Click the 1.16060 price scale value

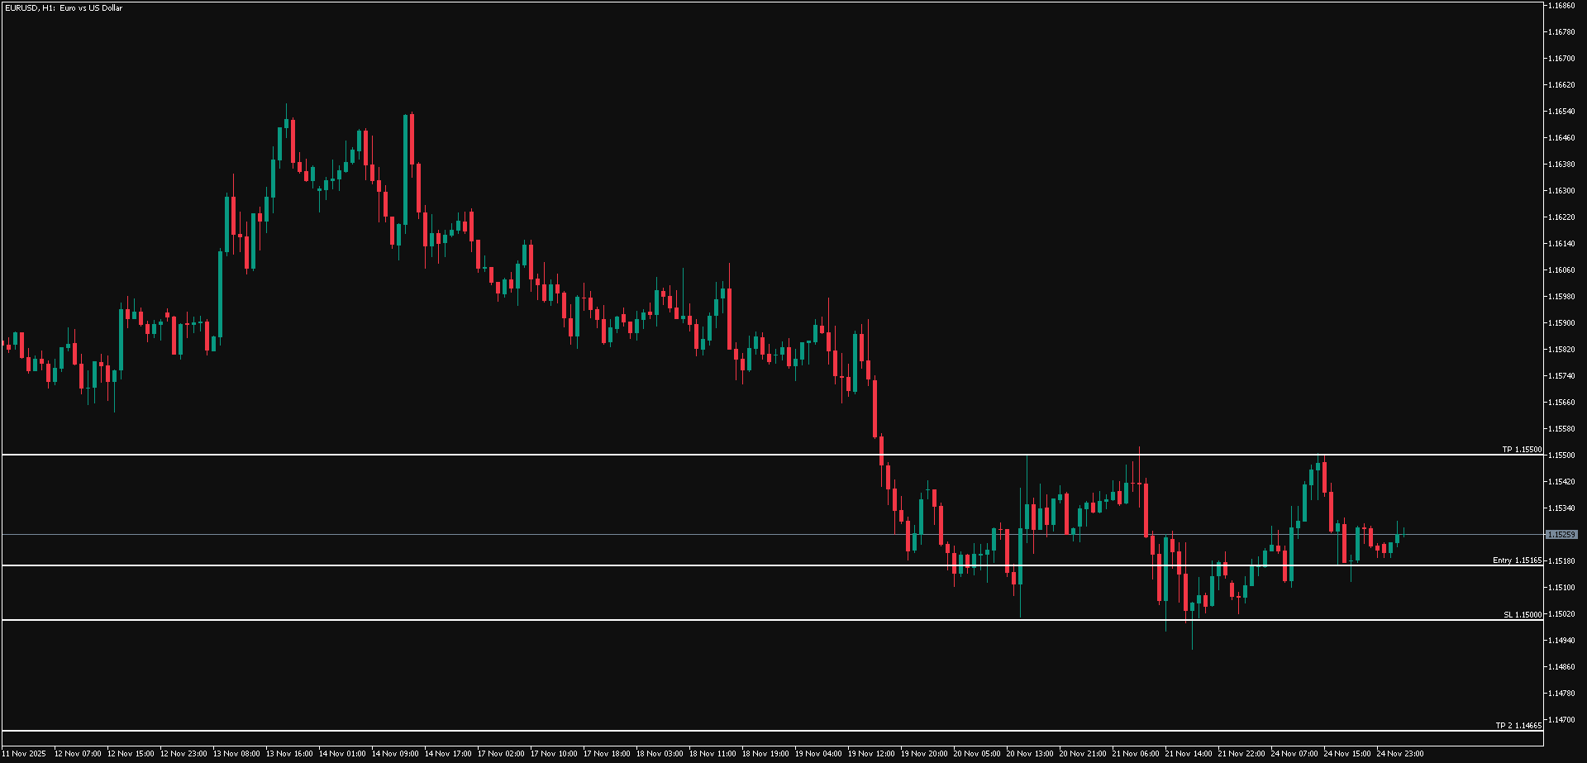1561,270
